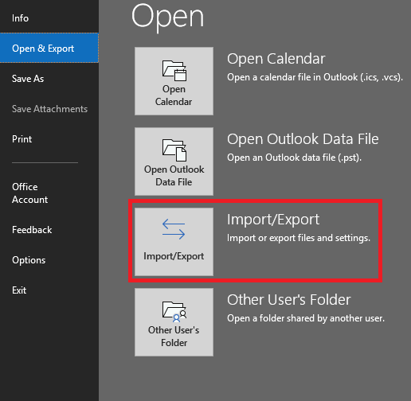
Task: Select the Open Outlook Data File tile label
Action: [174, 176]
